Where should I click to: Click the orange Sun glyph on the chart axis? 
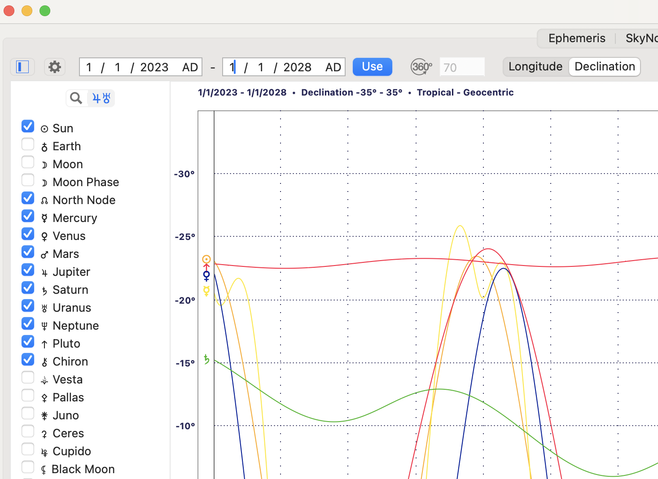206,259
